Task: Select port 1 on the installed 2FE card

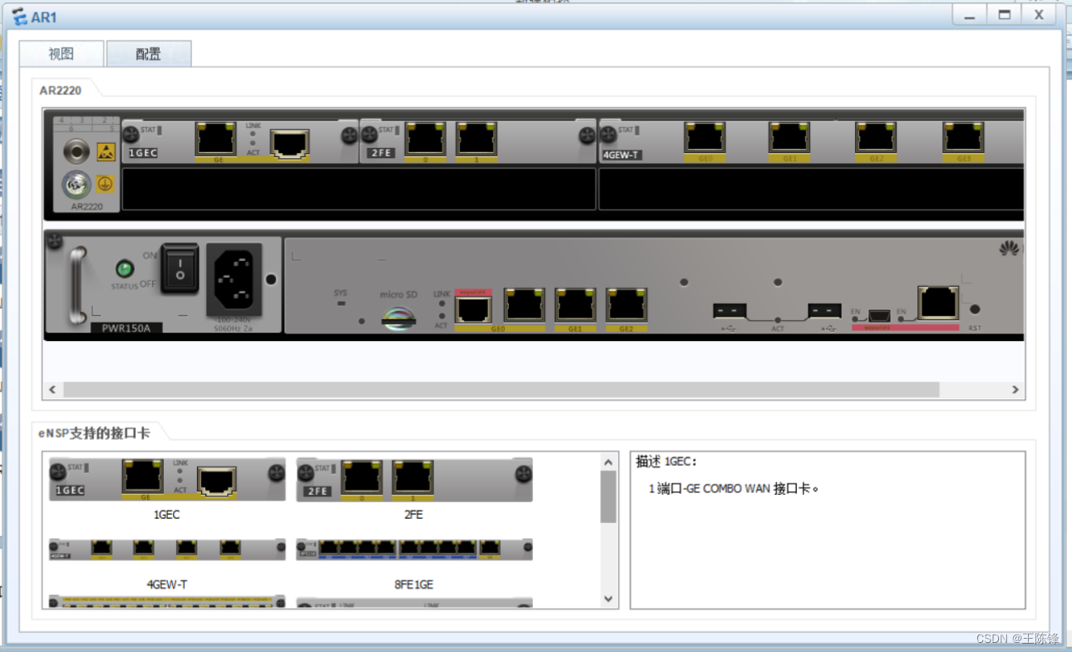Action: click(477, 138)
